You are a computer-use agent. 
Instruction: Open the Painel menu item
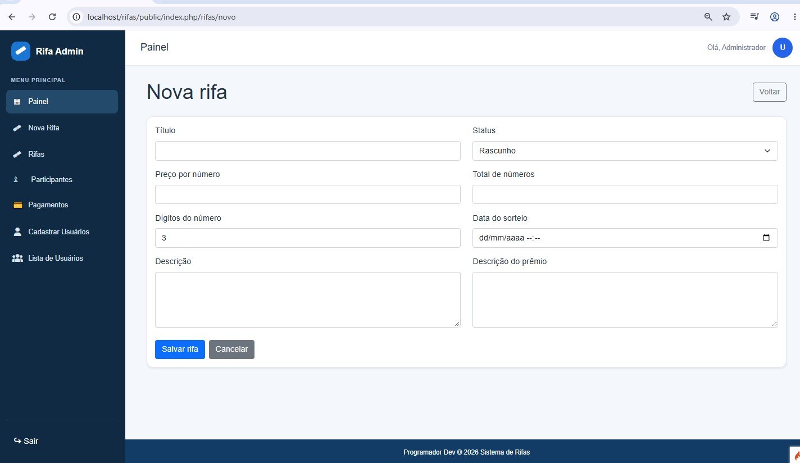click(62, 102)
